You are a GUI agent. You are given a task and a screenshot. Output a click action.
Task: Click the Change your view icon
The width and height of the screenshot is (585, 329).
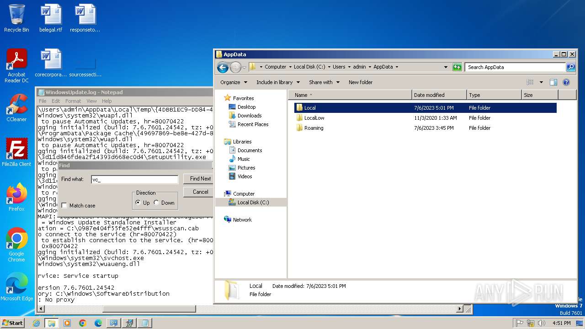[x=530, y=82]
